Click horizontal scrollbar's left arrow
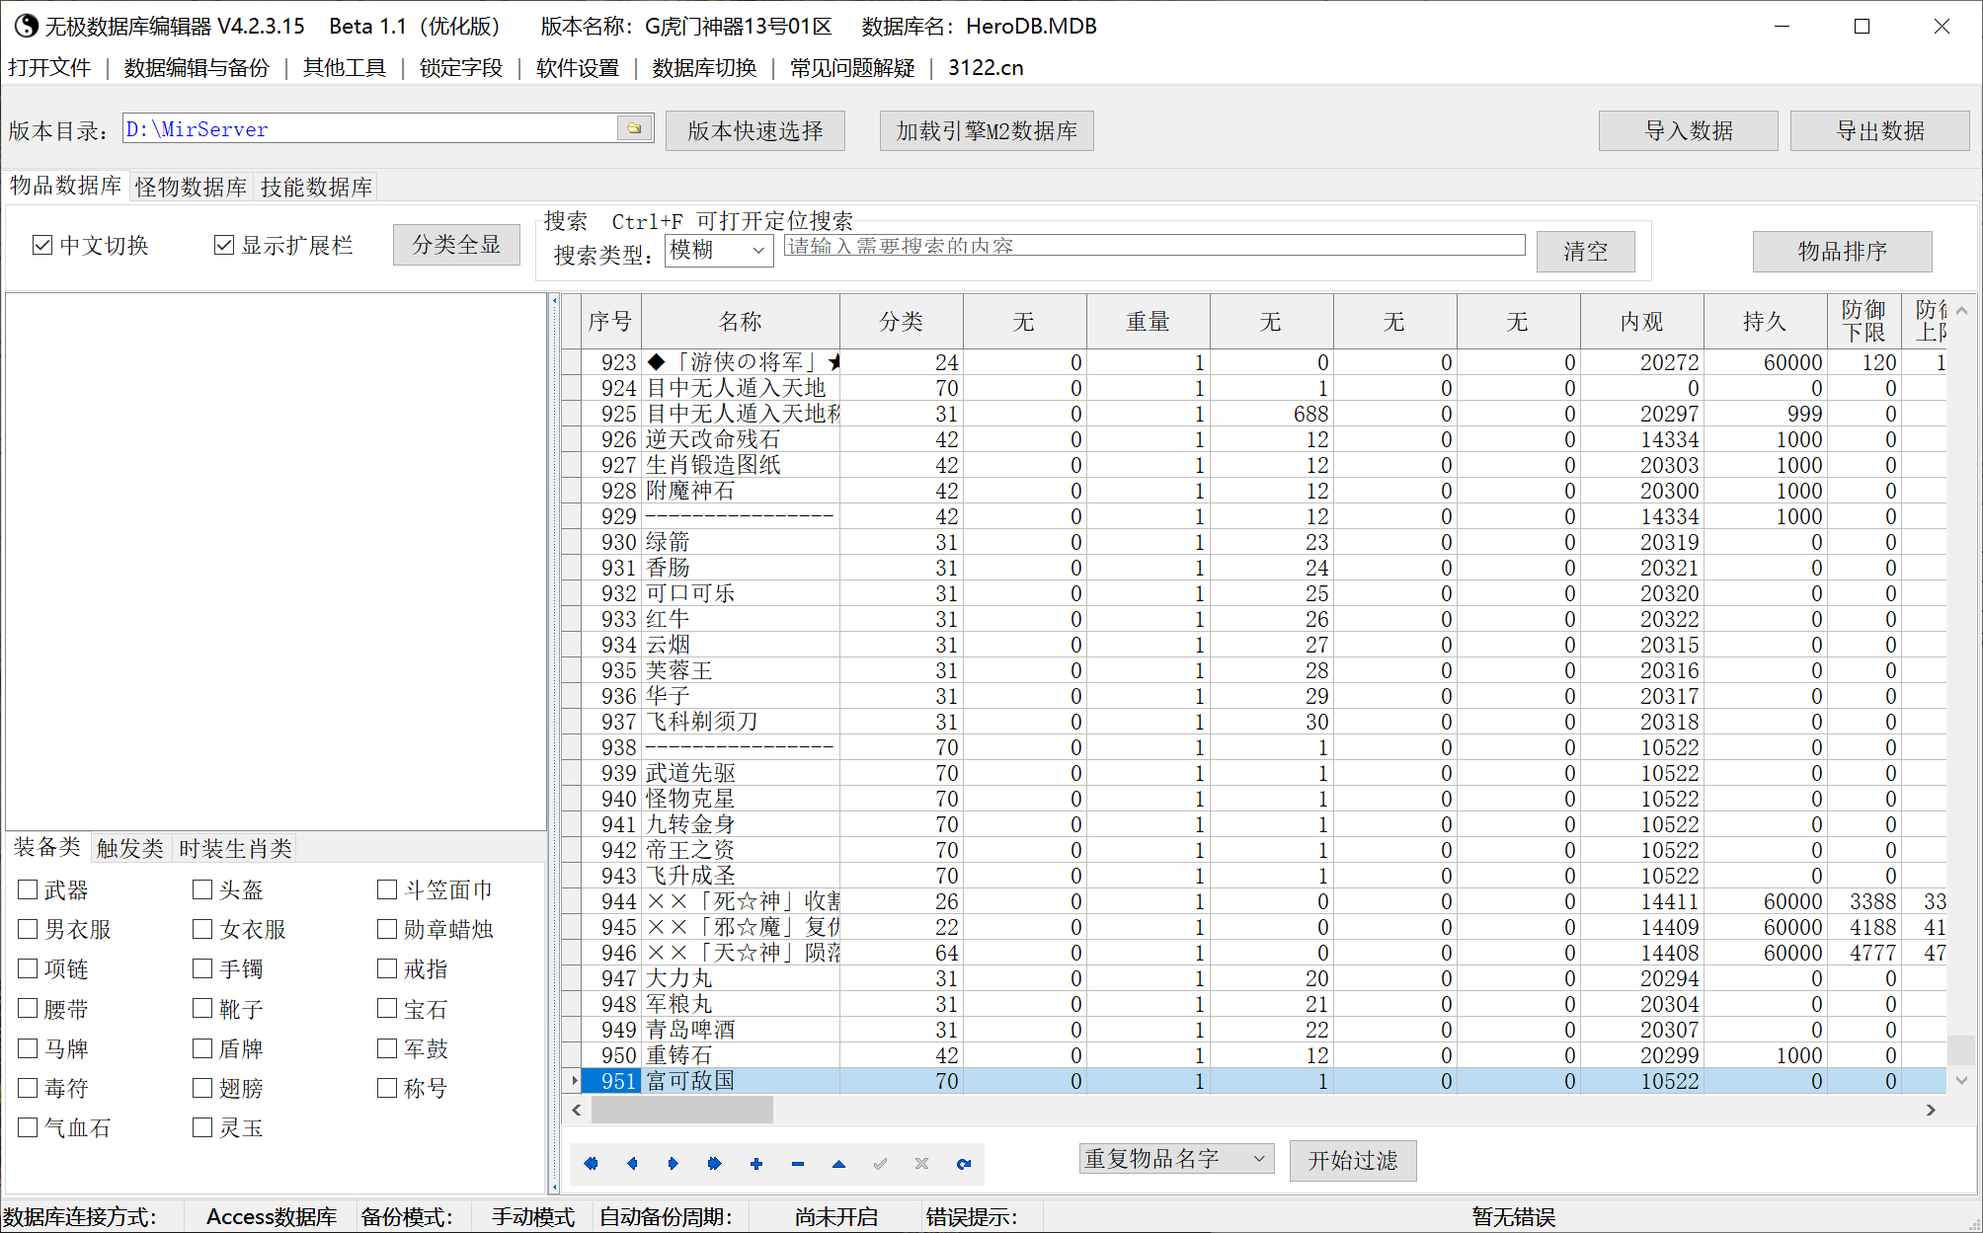 (x=577, y=1111)
